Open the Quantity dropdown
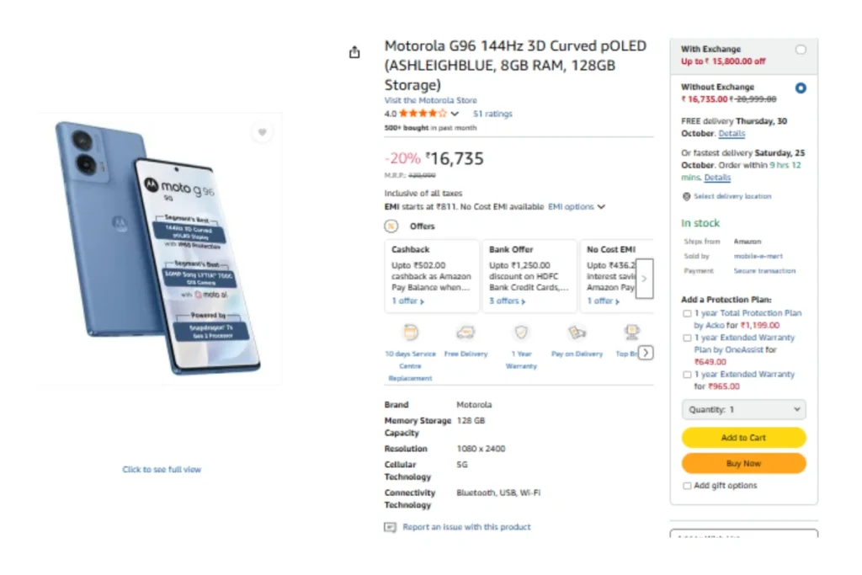Image resolution: width=862 pixels, height=575 pixels. click(743, 410)
